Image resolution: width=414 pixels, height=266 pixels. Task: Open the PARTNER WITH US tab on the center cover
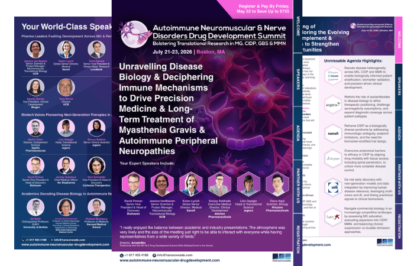coord(298,186)
